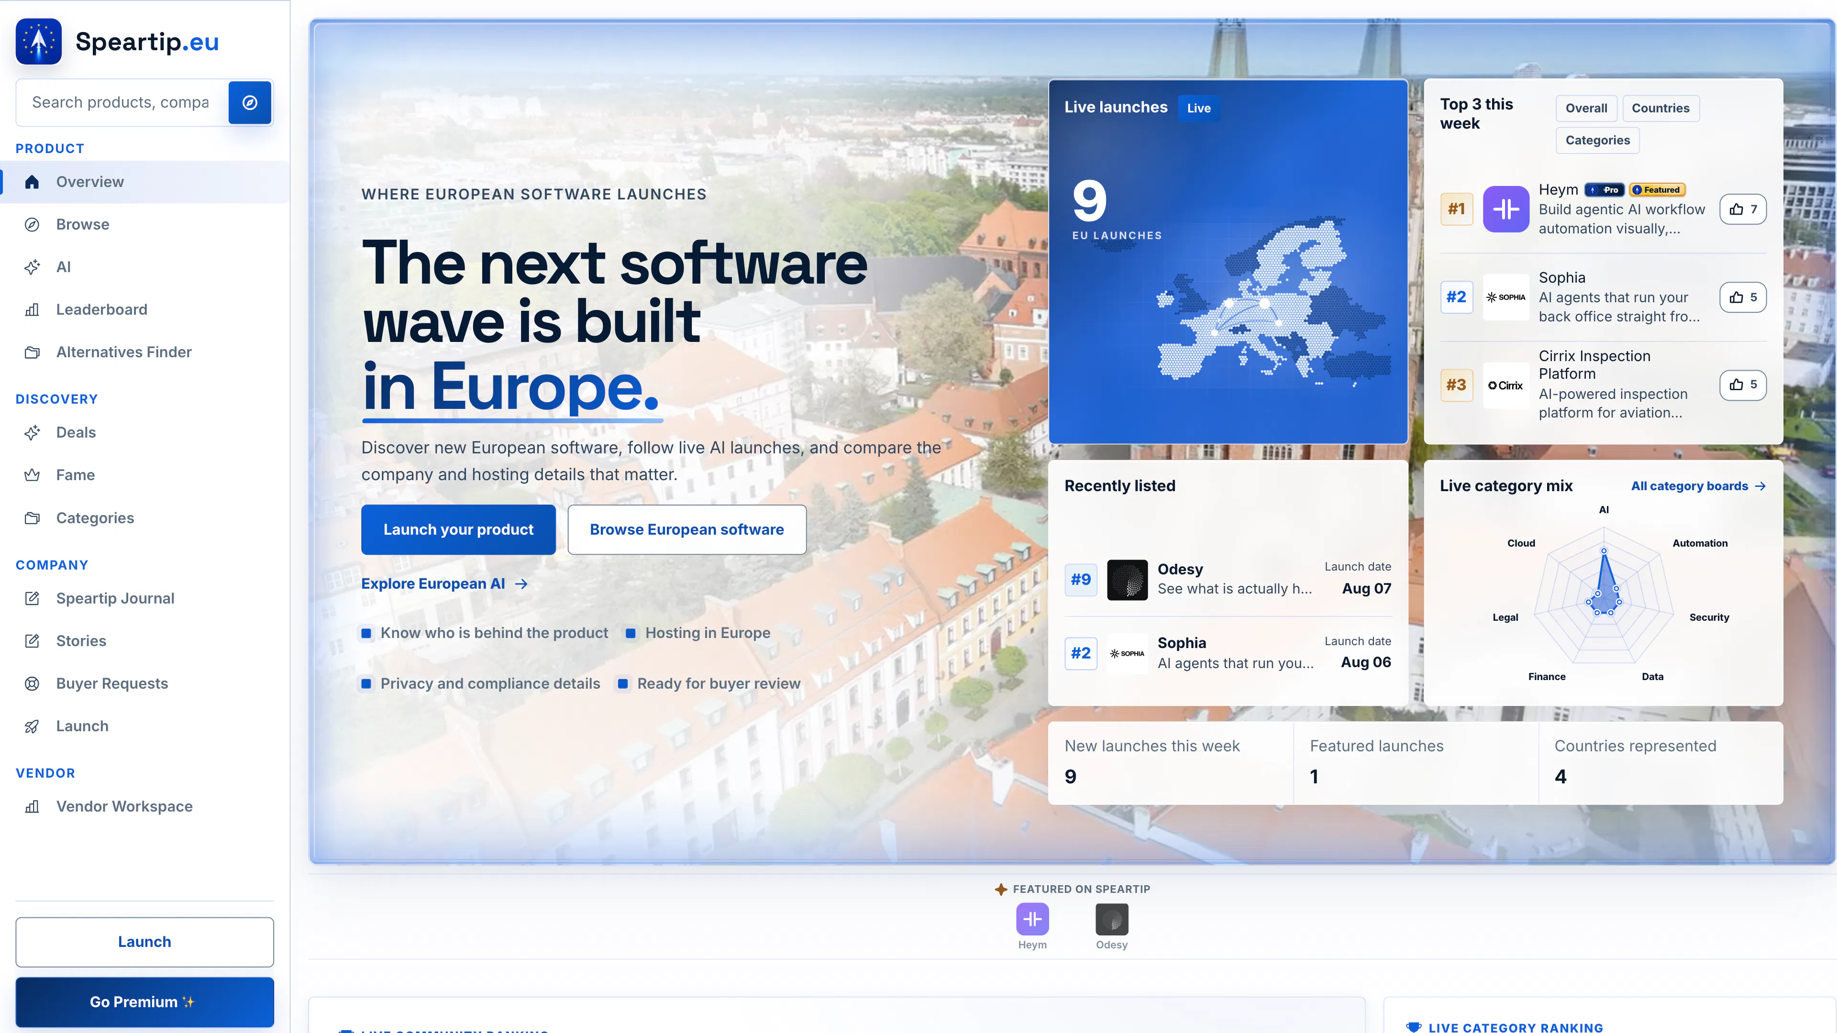Image resolution: width=1837 pixels, height=1033 pixels.
Task: Click the Live badge beside Live launches
Action: tap(1199, 109)
